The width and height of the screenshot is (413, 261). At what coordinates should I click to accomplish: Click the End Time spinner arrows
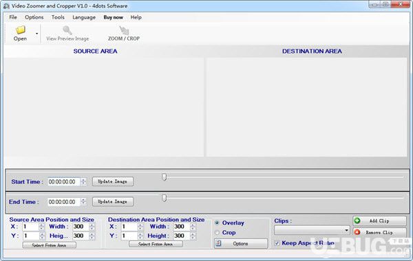coord(83,202)
